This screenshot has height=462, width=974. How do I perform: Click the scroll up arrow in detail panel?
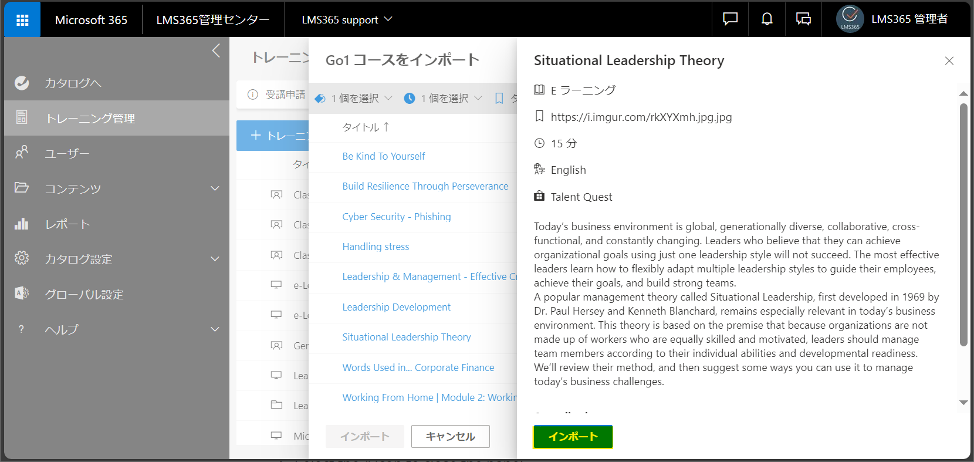(x=963, y=93)
